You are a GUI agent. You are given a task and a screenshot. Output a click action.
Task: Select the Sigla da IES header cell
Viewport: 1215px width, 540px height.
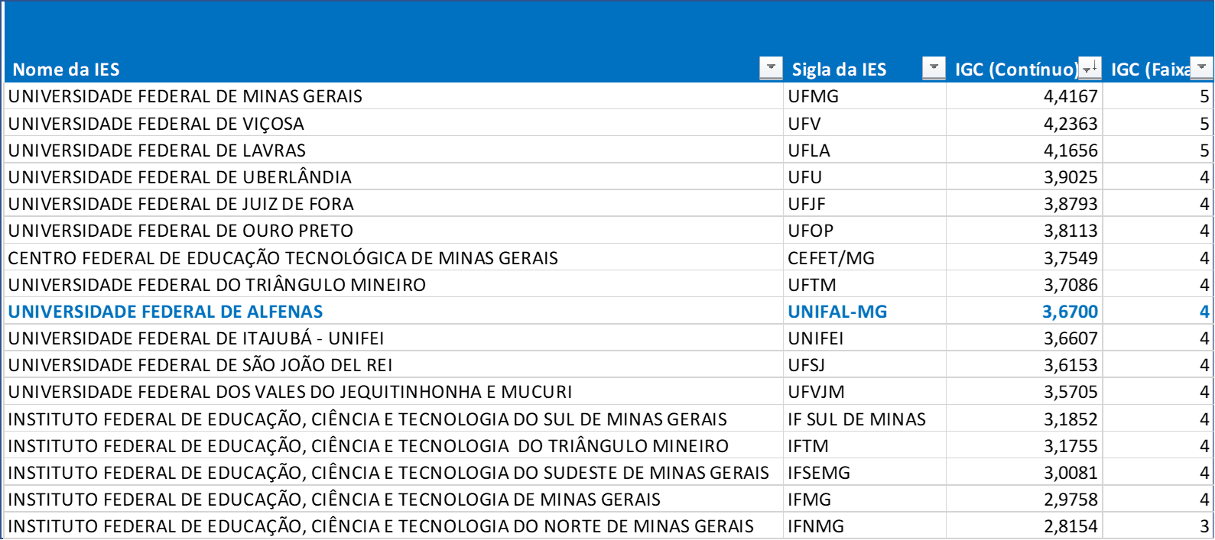pyautogui.click(x=865, y=69)
